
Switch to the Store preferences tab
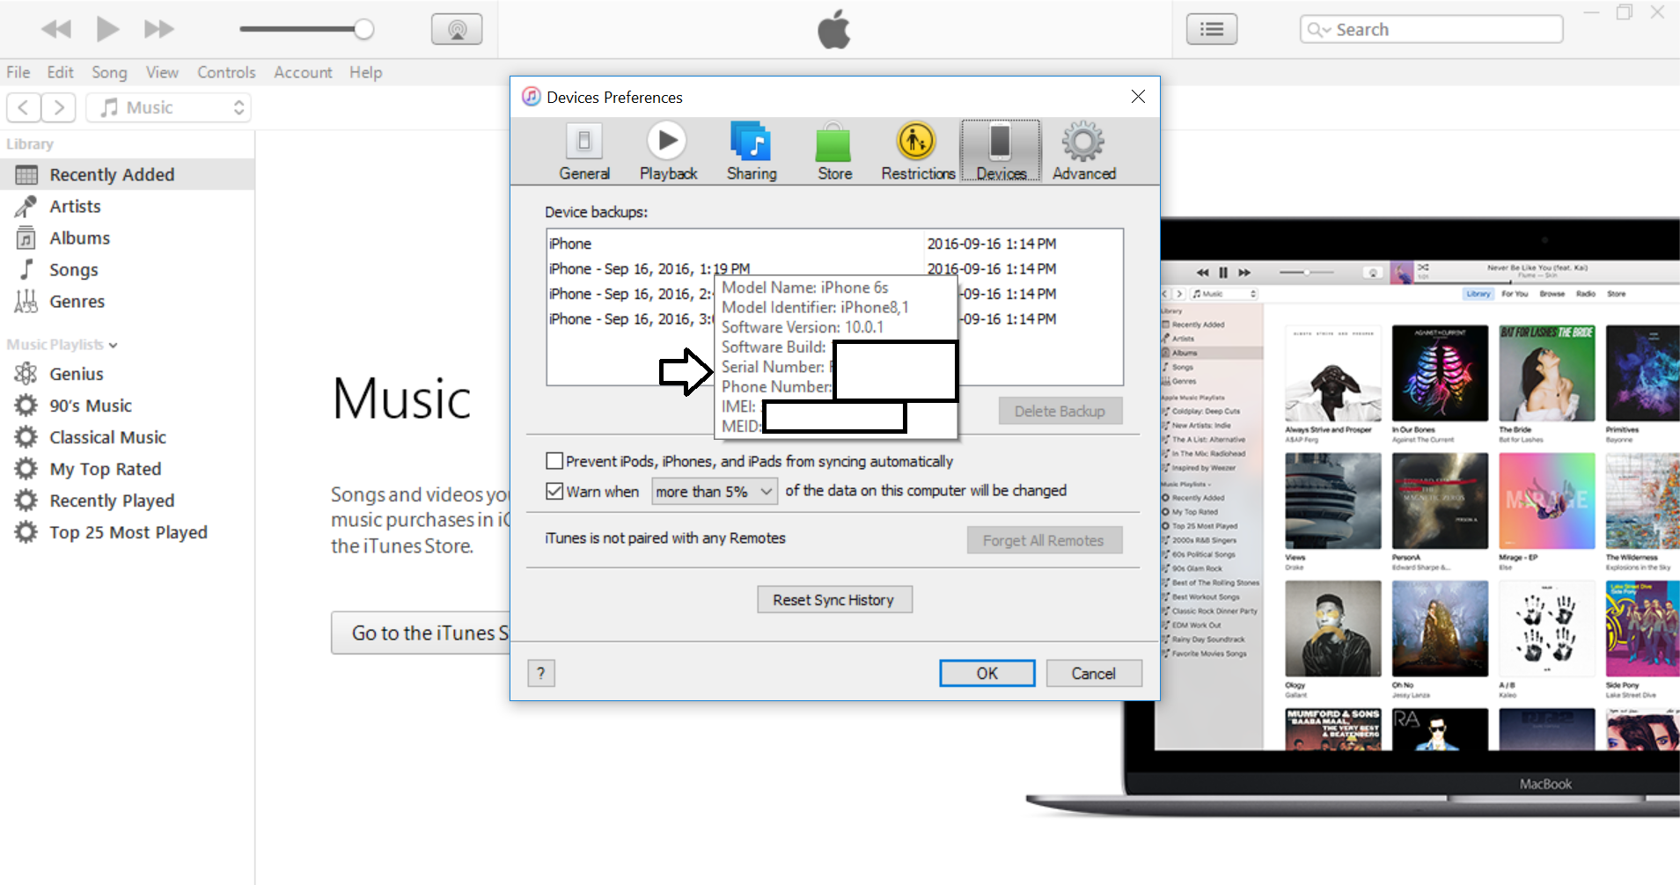coord(834,151)
